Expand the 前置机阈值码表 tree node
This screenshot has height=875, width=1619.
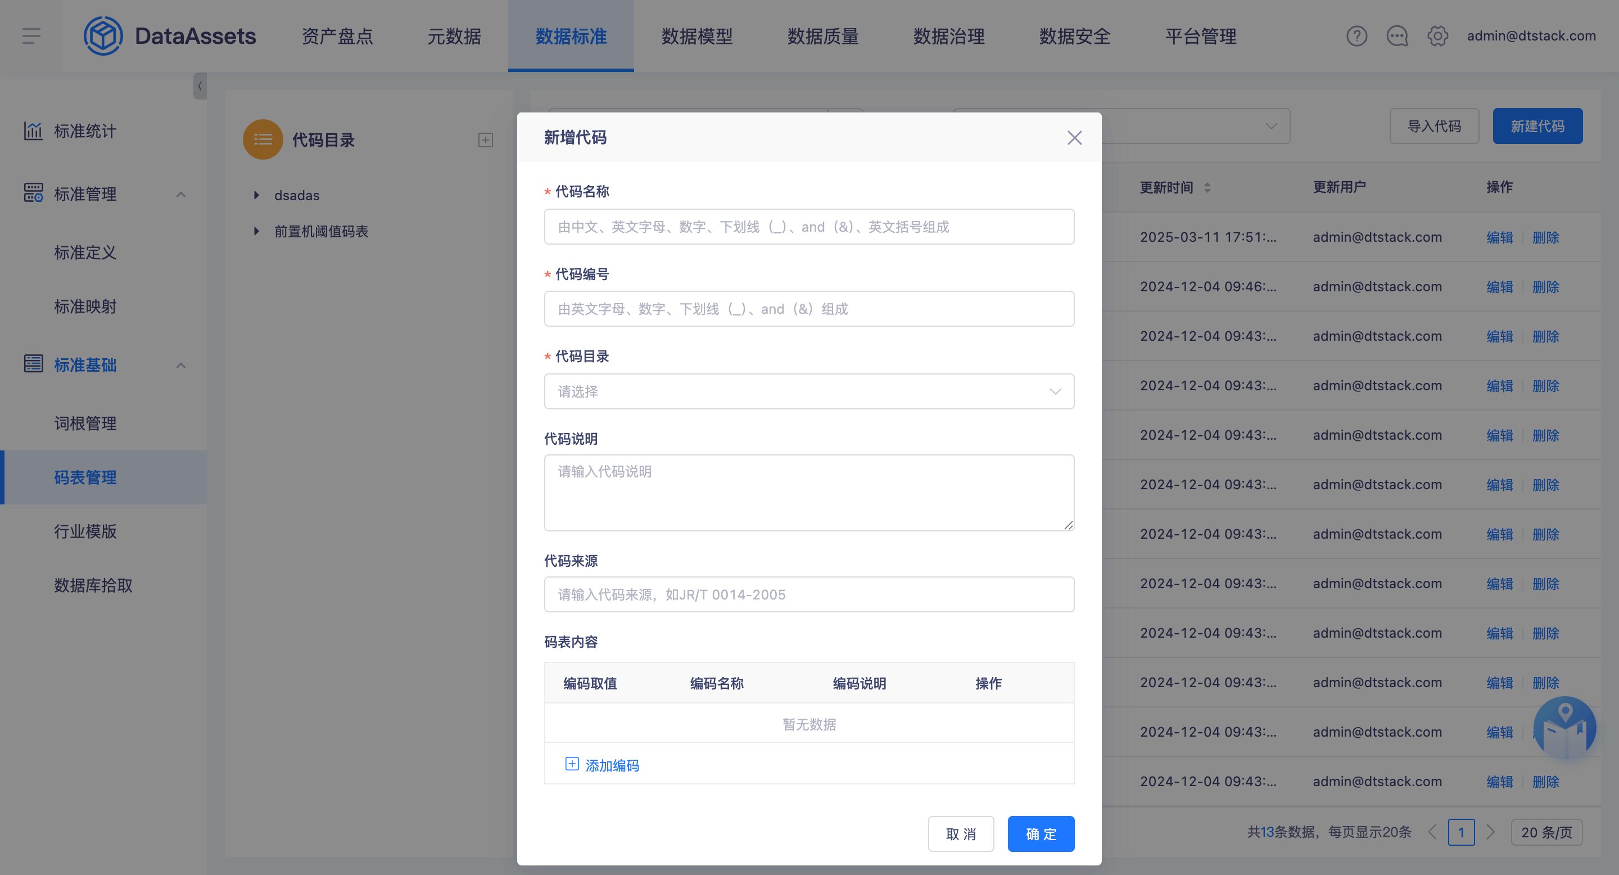click(256, 231)
